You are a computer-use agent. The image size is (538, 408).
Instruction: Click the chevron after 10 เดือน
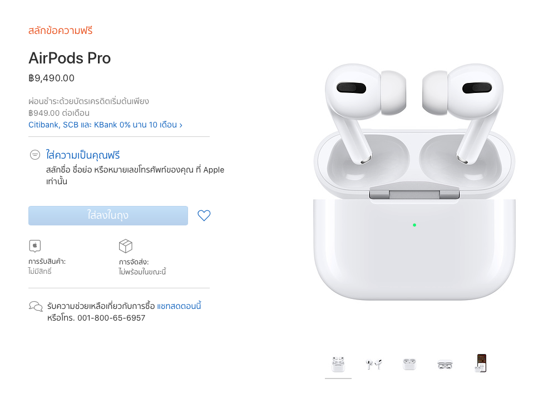point(181,125)
